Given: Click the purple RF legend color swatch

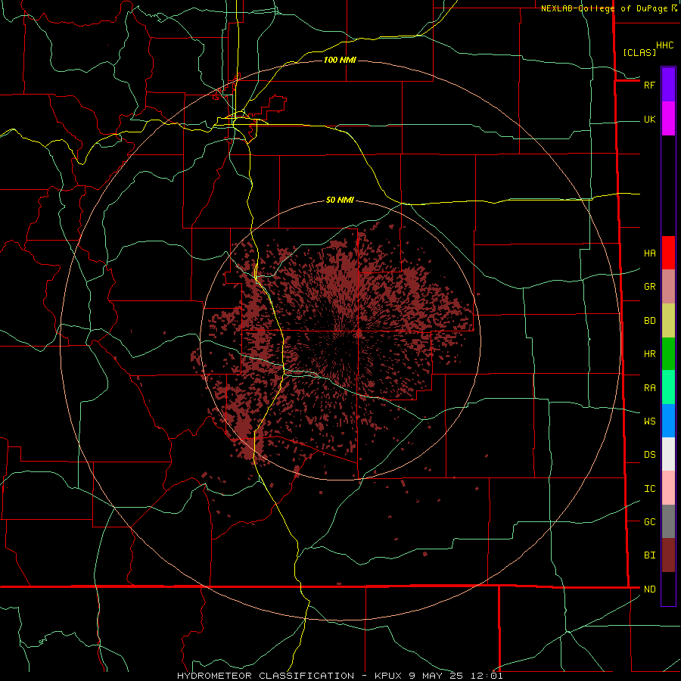Looking at the screenshot, I should point(668,85).
